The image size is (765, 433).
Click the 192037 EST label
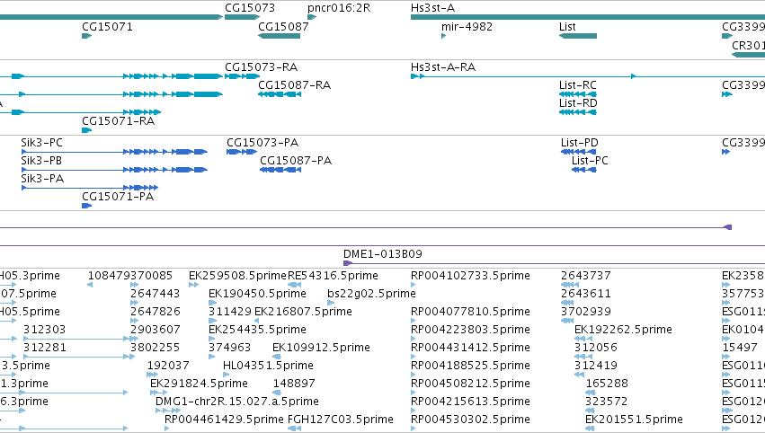(x=168, y=366)
